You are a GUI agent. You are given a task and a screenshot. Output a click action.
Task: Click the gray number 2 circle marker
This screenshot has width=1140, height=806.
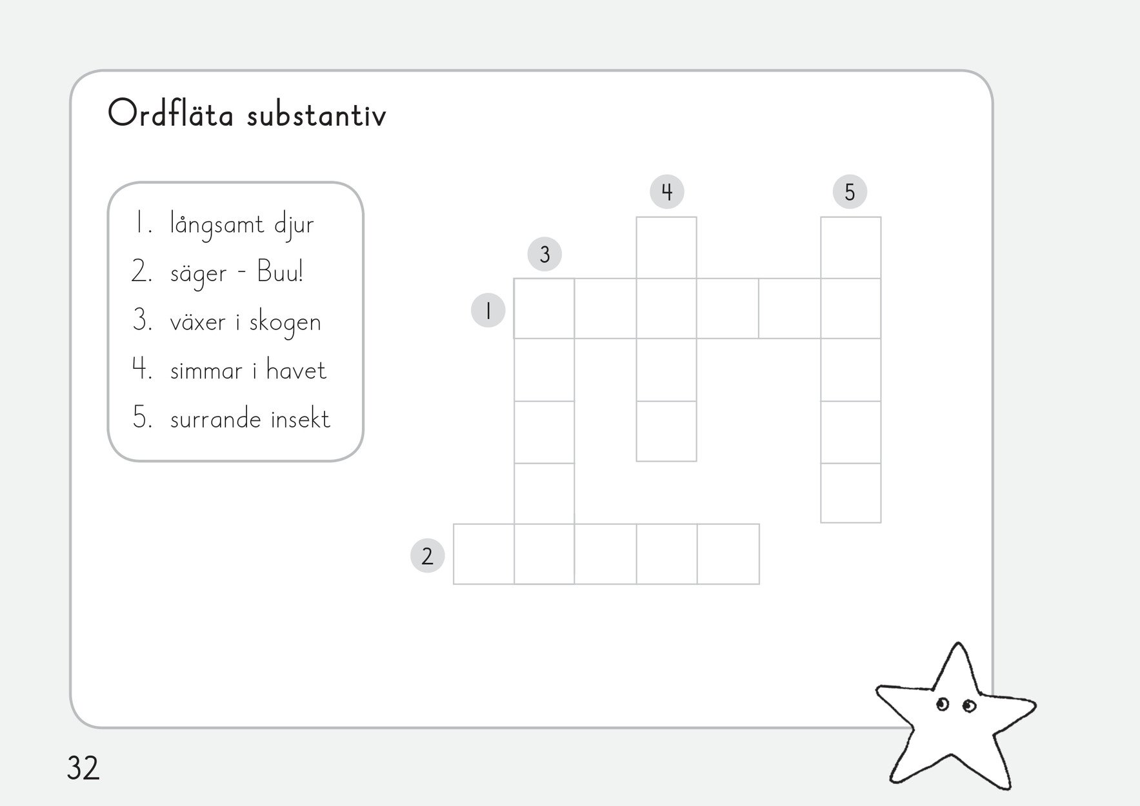pos(427,555)
